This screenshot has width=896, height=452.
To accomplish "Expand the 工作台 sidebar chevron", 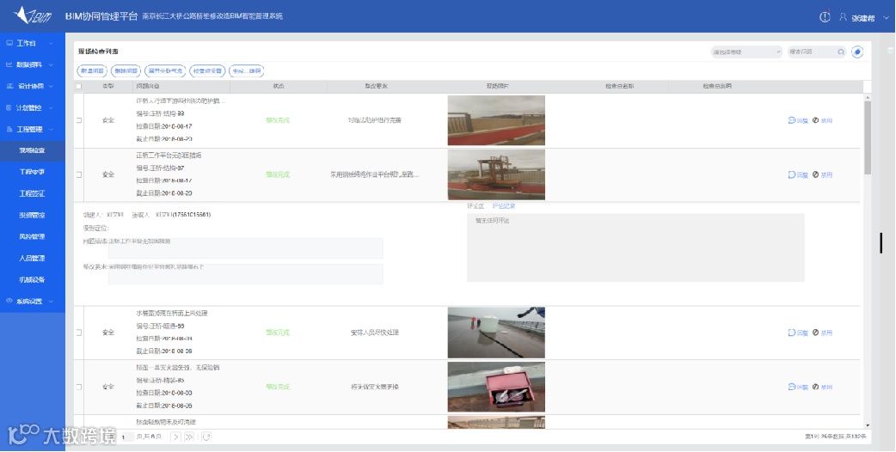I will [51, 43].
